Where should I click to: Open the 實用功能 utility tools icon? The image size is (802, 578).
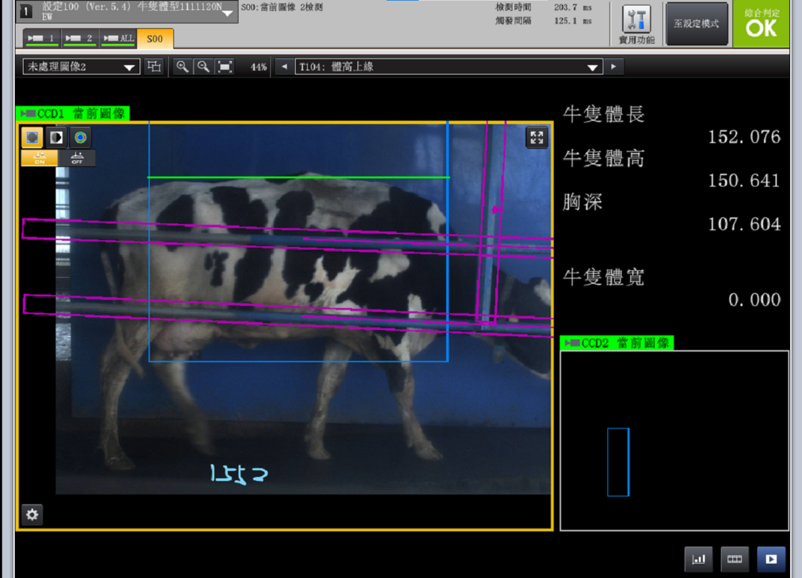click(x=636, y=24)
